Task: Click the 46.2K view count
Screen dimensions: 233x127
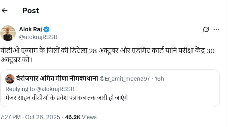Action: [x=73, y=117]
